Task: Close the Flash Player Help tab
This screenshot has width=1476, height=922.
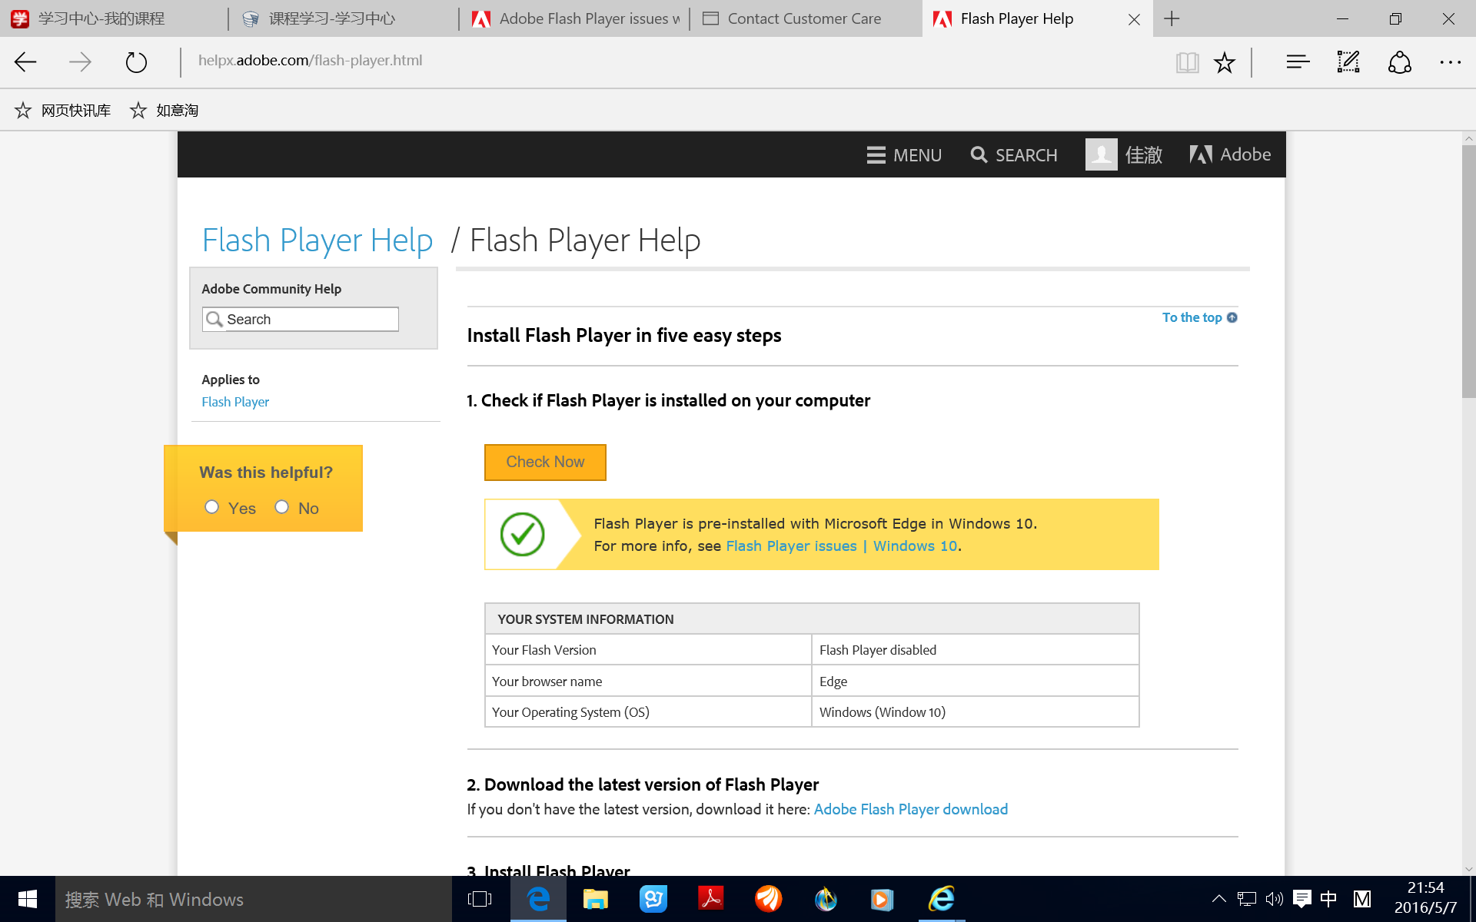Action: point(1134,19)
